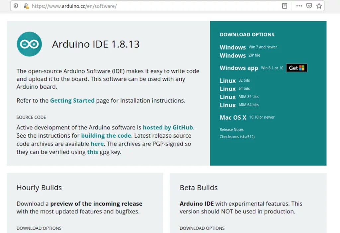Open the page actions ellipsis icon
340x233 pixels.
click(298, 6)
